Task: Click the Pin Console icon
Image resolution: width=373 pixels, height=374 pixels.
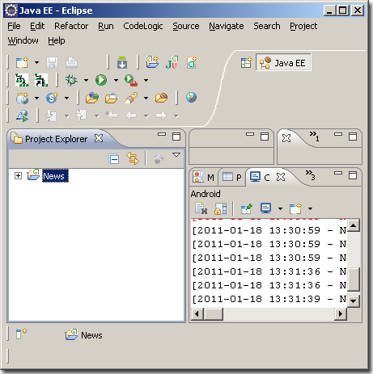Action: tap(246, 208)
